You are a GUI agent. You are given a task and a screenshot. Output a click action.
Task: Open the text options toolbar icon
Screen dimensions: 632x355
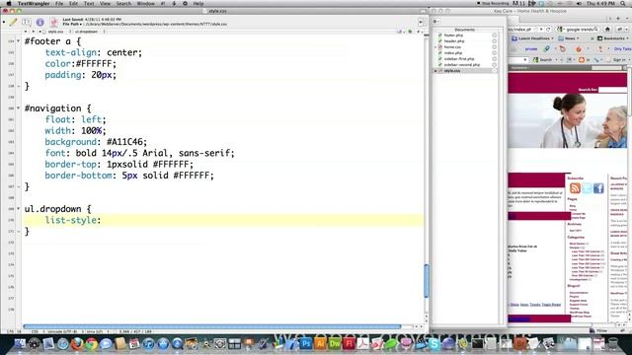click(27, 22)
